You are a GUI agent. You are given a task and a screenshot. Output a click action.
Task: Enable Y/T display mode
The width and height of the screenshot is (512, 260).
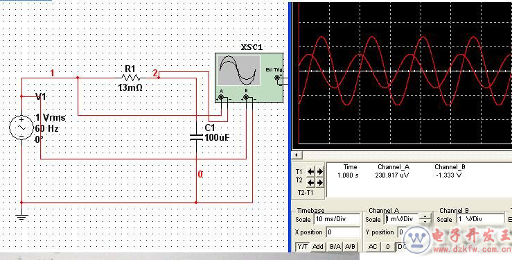coord(303,247)
